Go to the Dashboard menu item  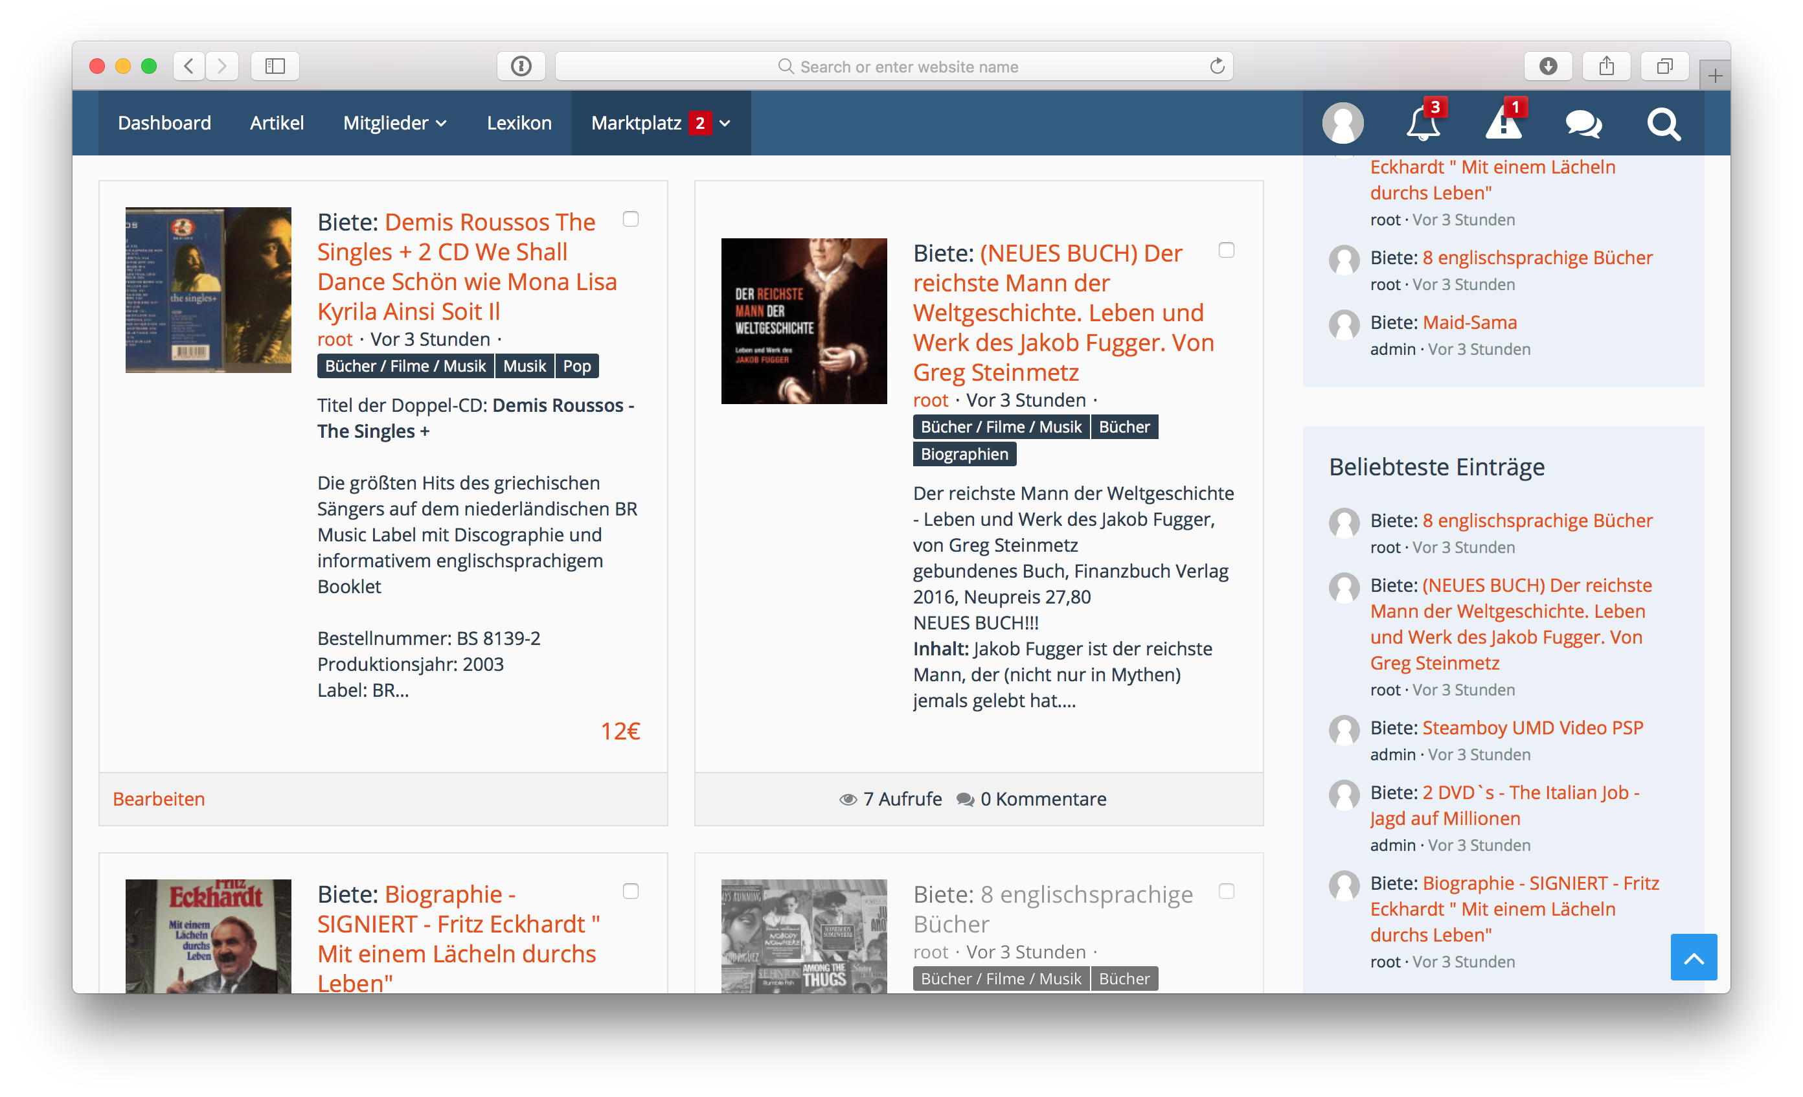(x=164, y=123)
